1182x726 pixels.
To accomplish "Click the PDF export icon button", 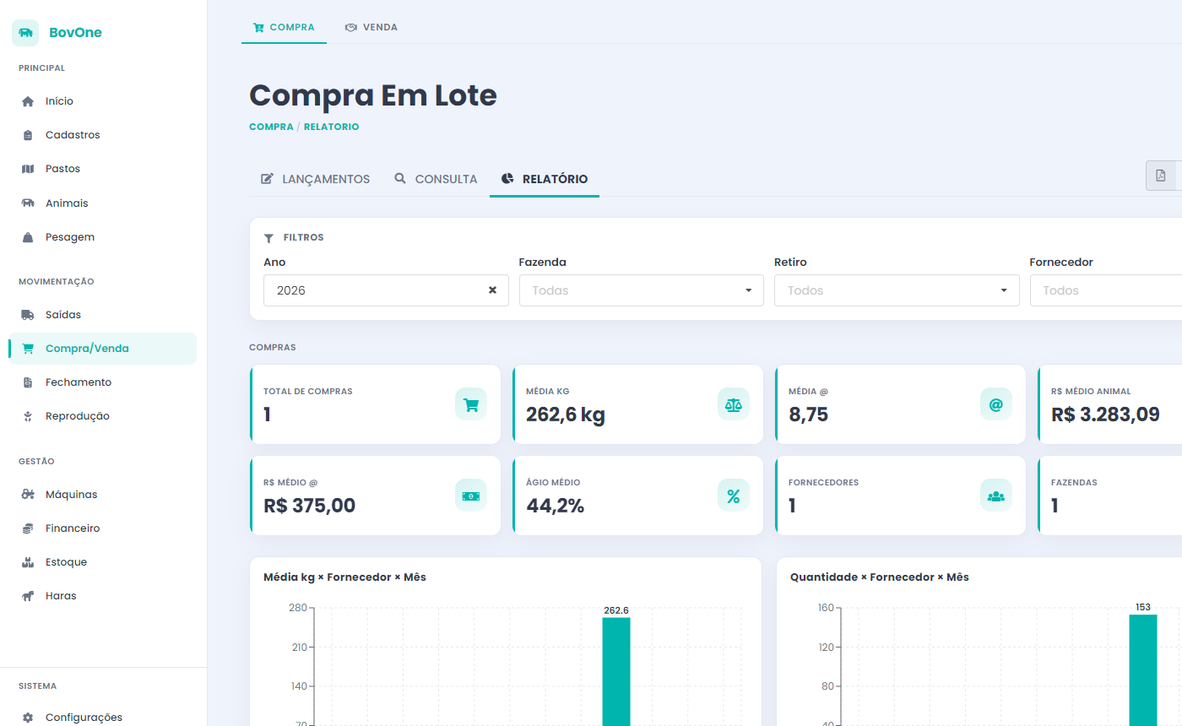I will (1161, 176).
